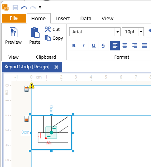The height and width of the screenshot is (167, 151).
Task: Paste from the clipboard
Action: pyautogui.click(x=35, y=36)
